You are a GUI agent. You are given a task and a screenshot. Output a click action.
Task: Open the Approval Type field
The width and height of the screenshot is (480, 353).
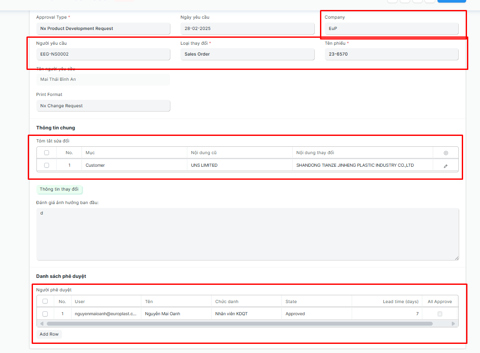[x=103, y=29]
